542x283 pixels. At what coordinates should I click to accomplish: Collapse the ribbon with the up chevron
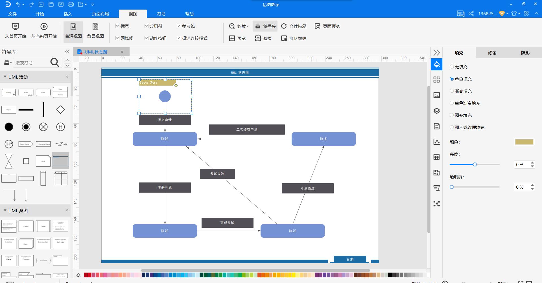point(536,14)
